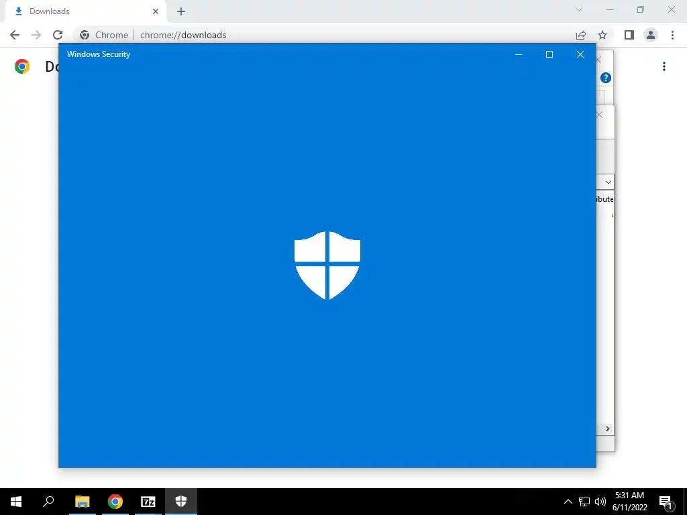
Task: Open the Chrome three-dot main menu
Action: tap(672, 35)
